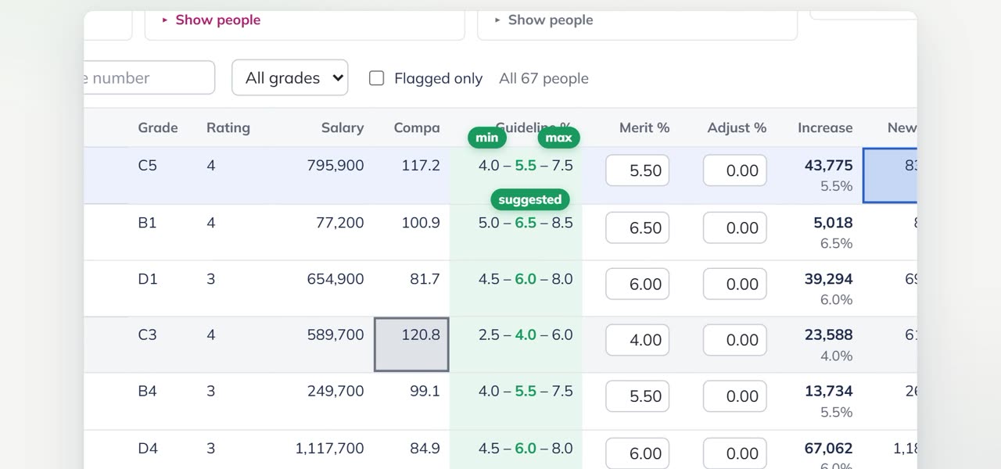The image size is (1001, 469).
Task: Expand the gray Show people disclosure
Action: coord(544,20)
